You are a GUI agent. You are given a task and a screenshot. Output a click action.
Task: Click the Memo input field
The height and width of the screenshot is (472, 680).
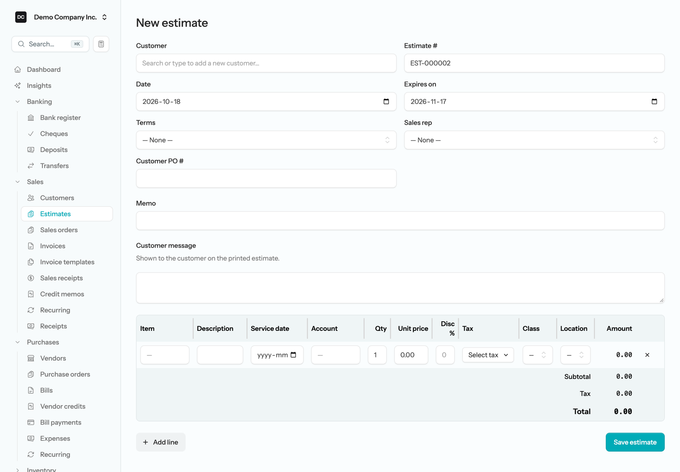tap(400, 221)
